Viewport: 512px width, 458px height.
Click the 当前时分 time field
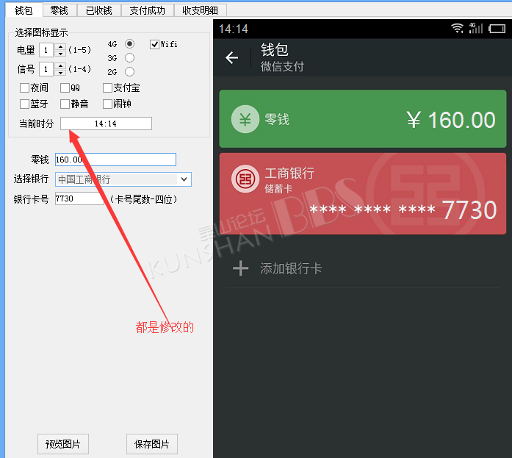(106, 124)
